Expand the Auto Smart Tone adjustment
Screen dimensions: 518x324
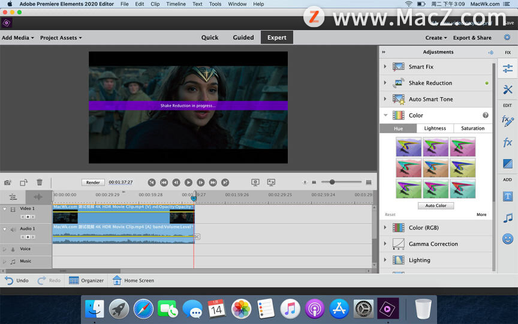pos(385,99)
